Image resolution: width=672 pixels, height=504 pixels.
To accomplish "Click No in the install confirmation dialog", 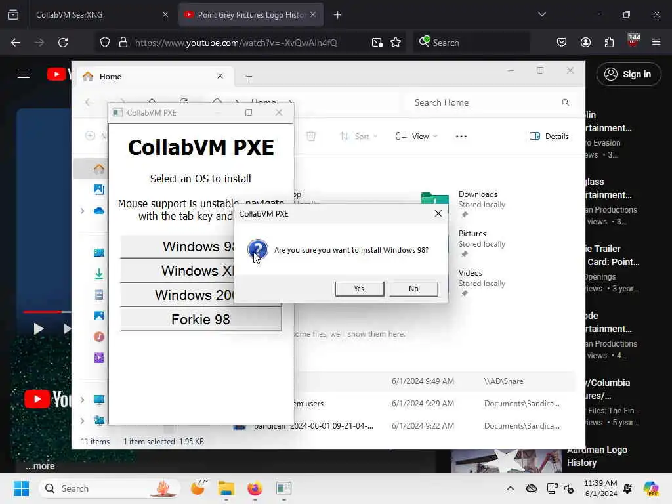I will [x=413, y=289].
